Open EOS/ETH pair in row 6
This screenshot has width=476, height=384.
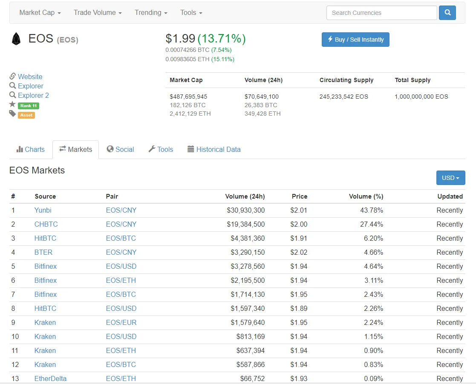(121, 280)
